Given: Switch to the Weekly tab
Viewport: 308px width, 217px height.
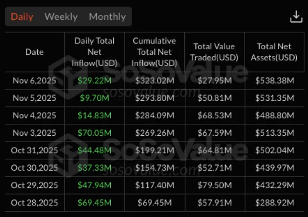Looking at the screenshot, I should tap(61, 17).
